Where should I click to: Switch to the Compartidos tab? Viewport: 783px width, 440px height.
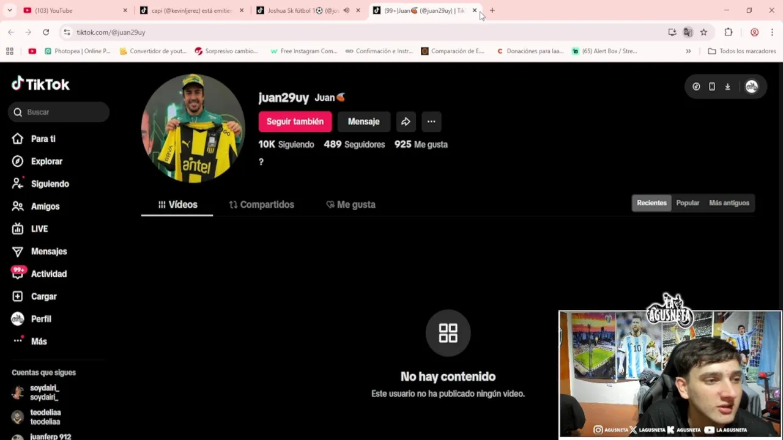[261, 205]
